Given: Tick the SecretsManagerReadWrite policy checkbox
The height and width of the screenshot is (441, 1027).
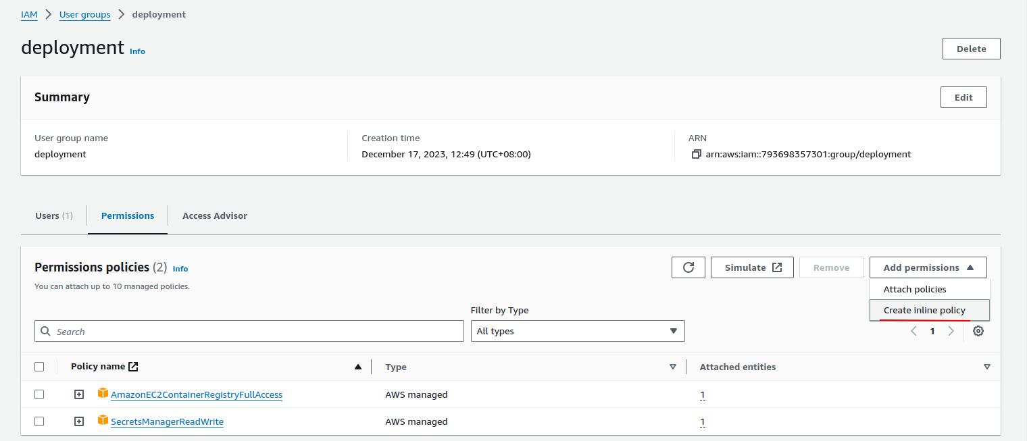Looking at the screenshot, I should tap(39, 421).
